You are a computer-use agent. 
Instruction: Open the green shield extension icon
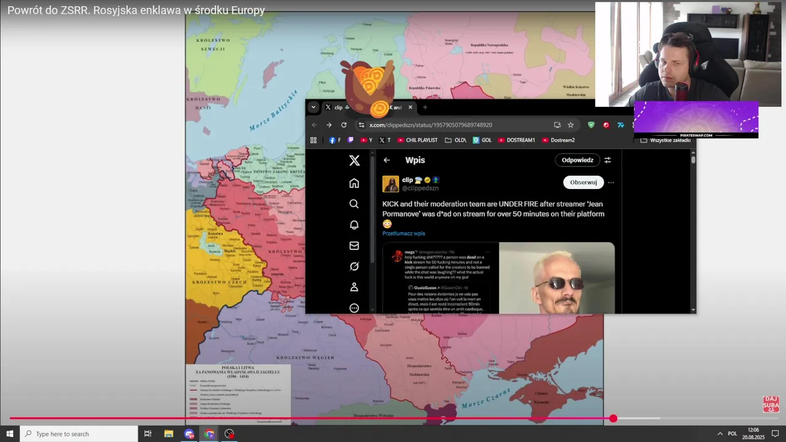pos(591,125)
